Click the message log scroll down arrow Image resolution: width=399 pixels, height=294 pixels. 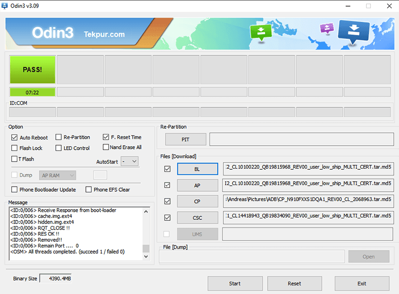146,257
